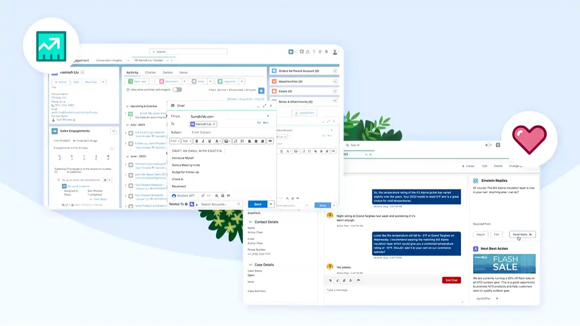Add Bcc recipients link

(x=266, y=123)
